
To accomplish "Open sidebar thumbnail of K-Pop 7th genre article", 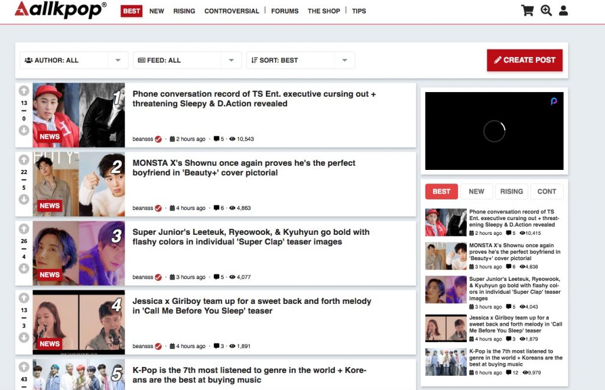I will [x=446, y=362].
